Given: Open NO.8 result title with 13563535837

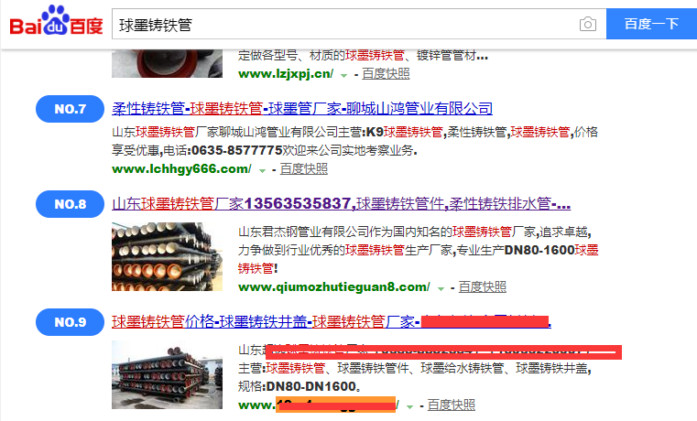Looking at the screenshot, I should pos(342,204).
